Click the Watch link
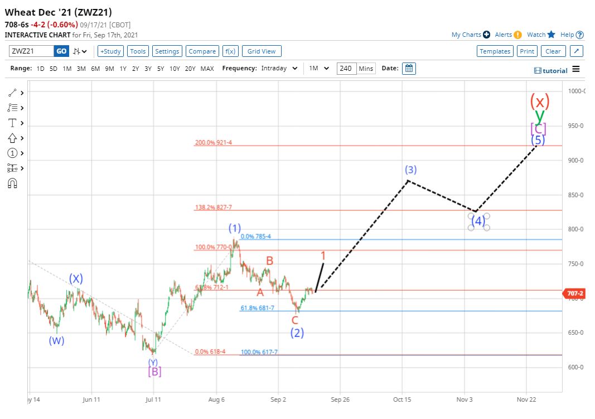This screenshot has height=419, width=595. point(536,35)
